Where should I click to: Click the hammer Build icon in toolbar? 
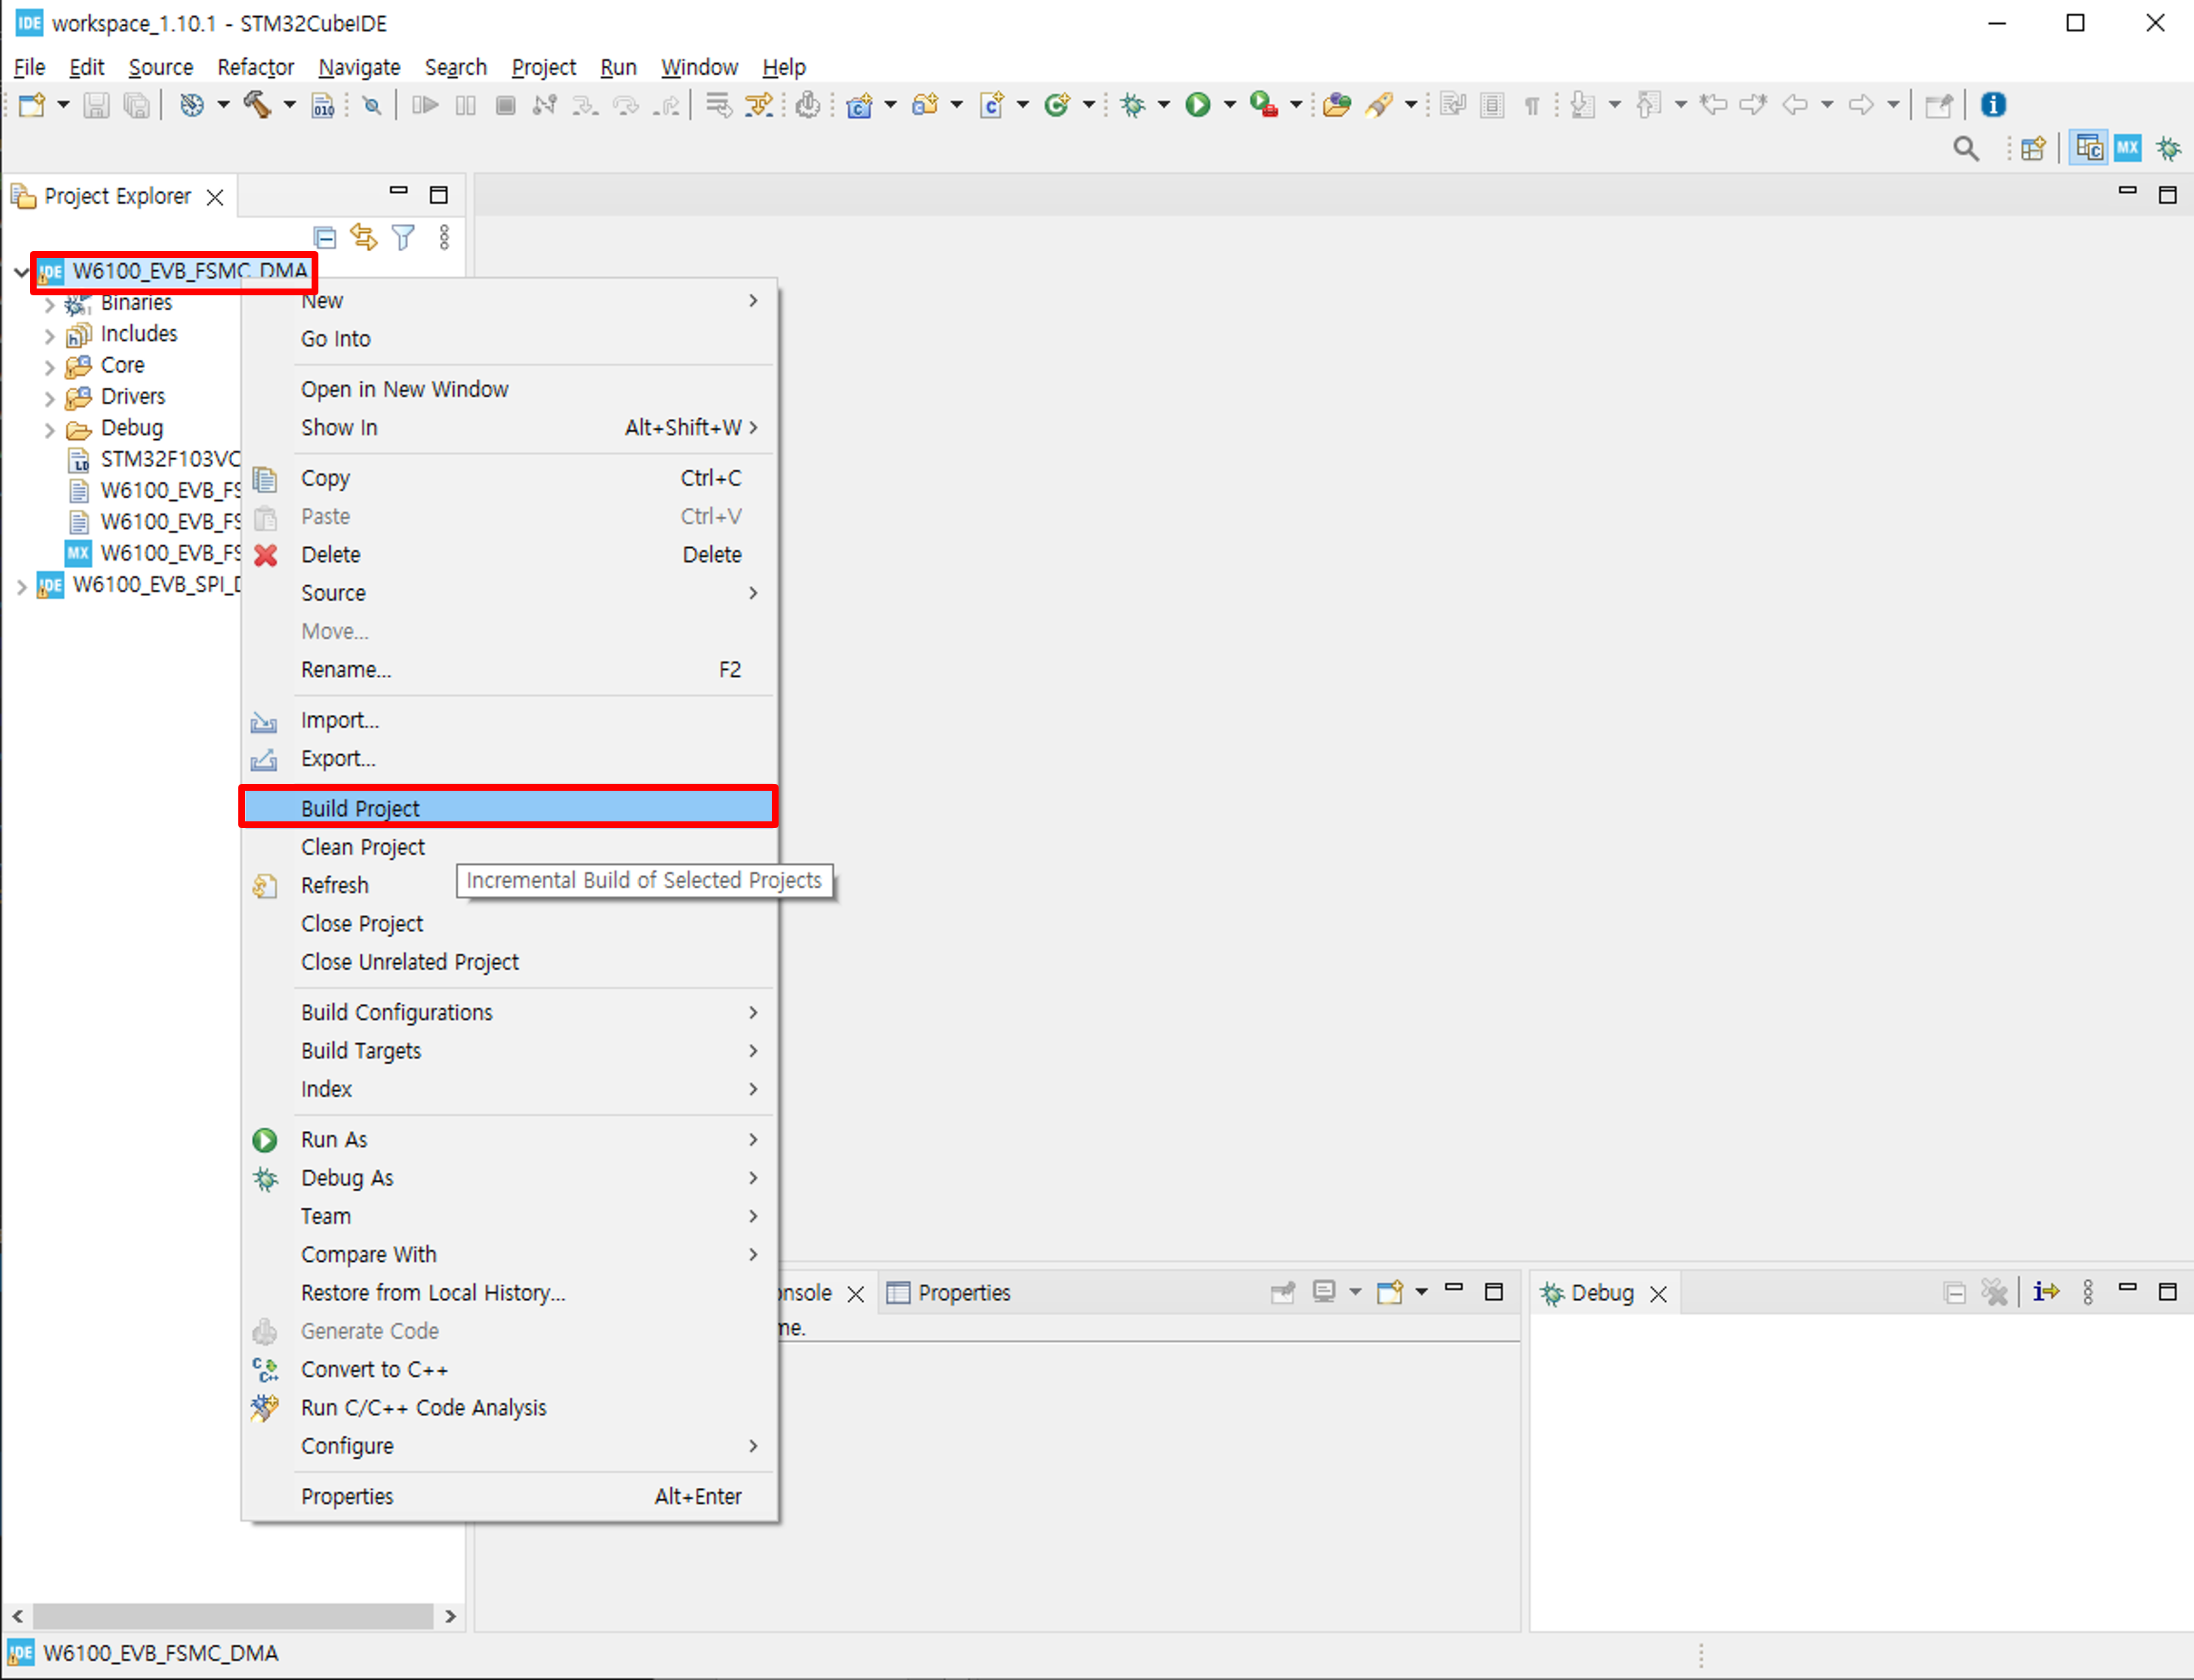coord(257,104)
